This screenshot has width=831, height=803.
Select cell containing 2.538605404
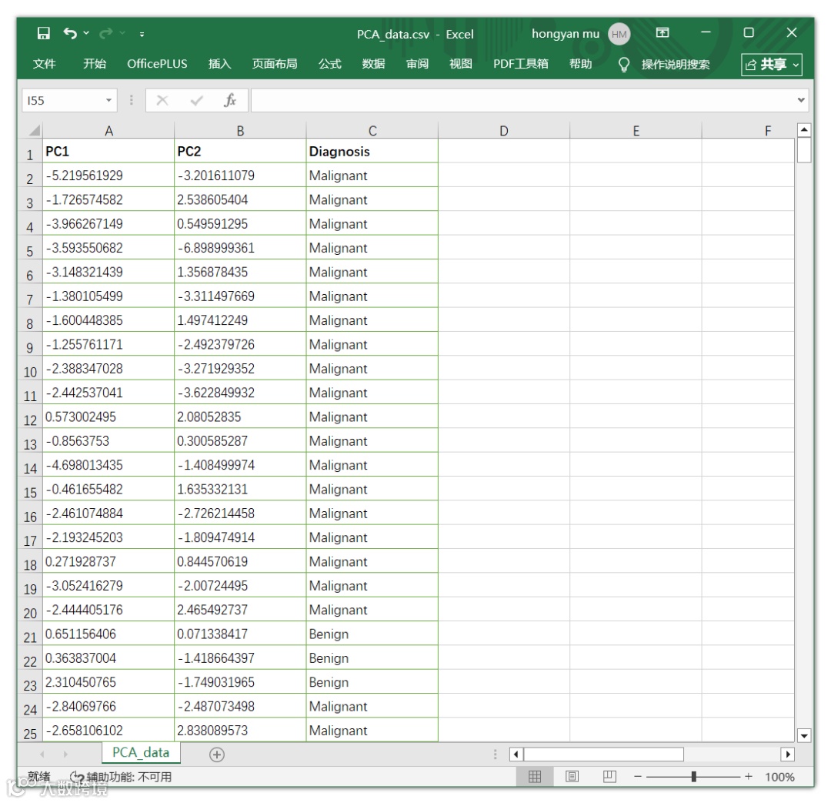[x=240, y=199]
